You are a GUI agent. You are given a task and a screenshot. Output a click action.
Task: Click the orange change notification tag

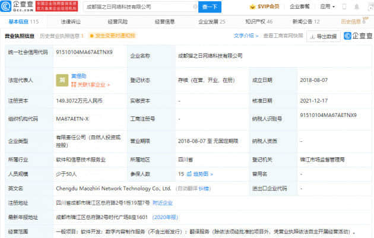pos(112,36)
